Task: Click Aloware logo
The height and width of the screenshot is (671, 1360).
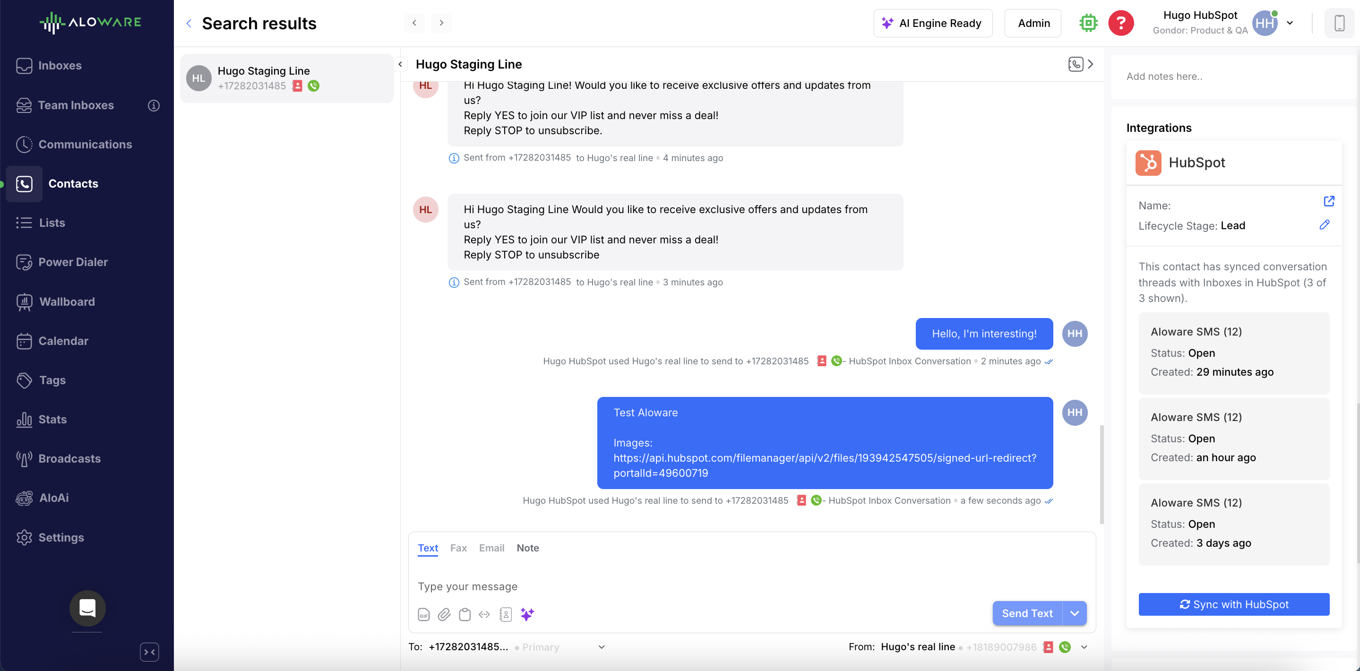Action: point(90,22)
